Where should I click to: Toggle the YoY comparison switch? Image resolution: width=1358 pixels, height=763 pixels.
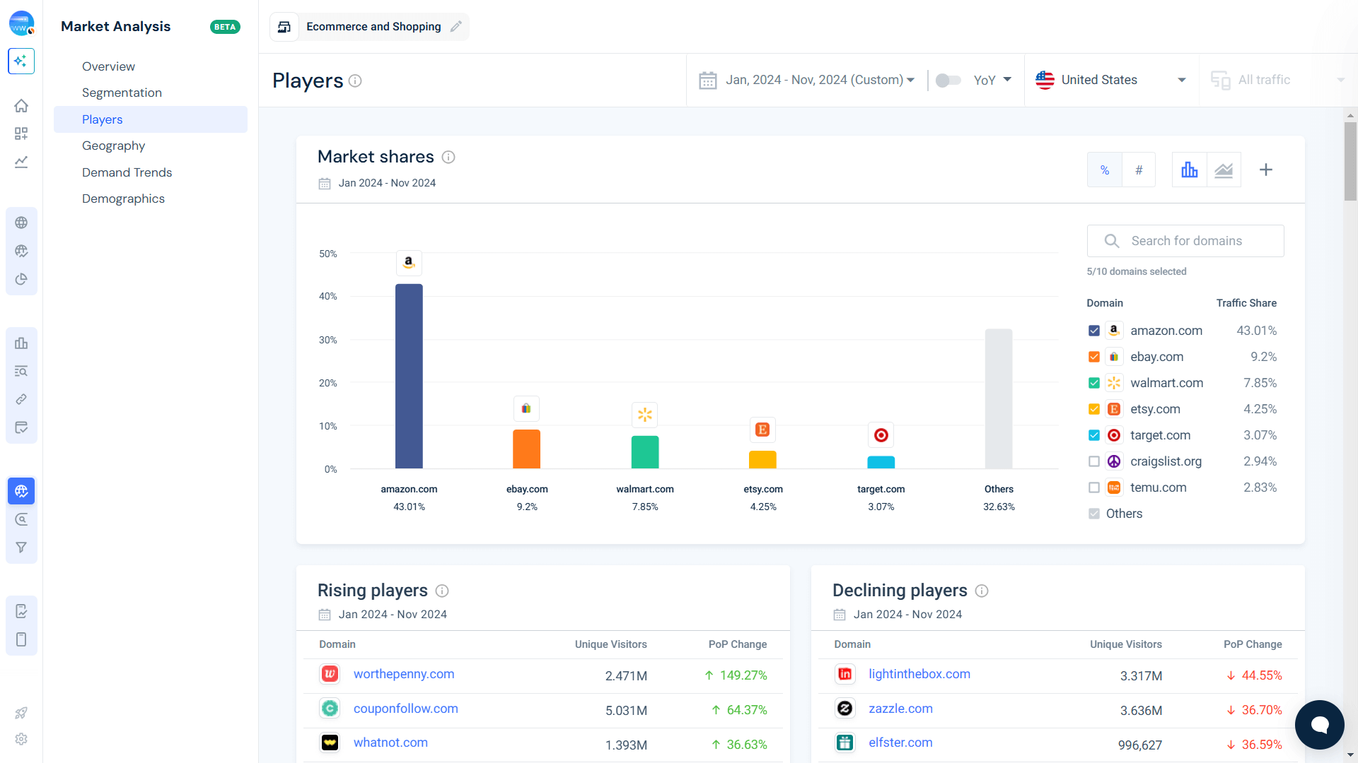tap(948, 80)
